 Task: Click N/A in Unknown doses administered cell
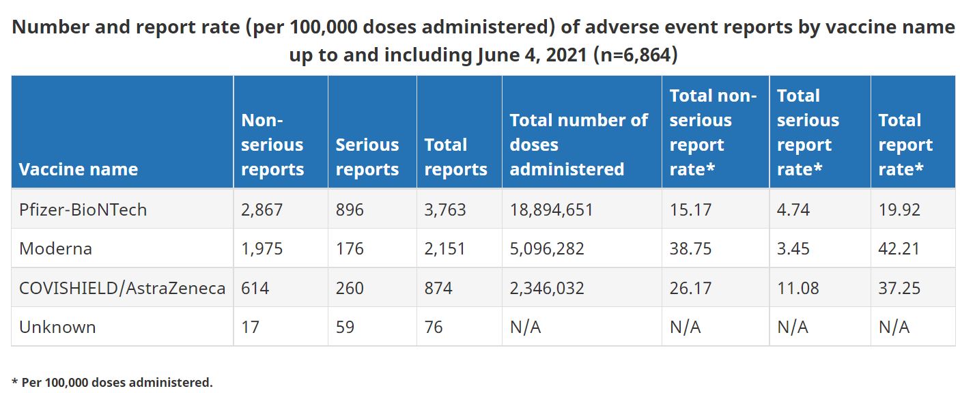525,327
